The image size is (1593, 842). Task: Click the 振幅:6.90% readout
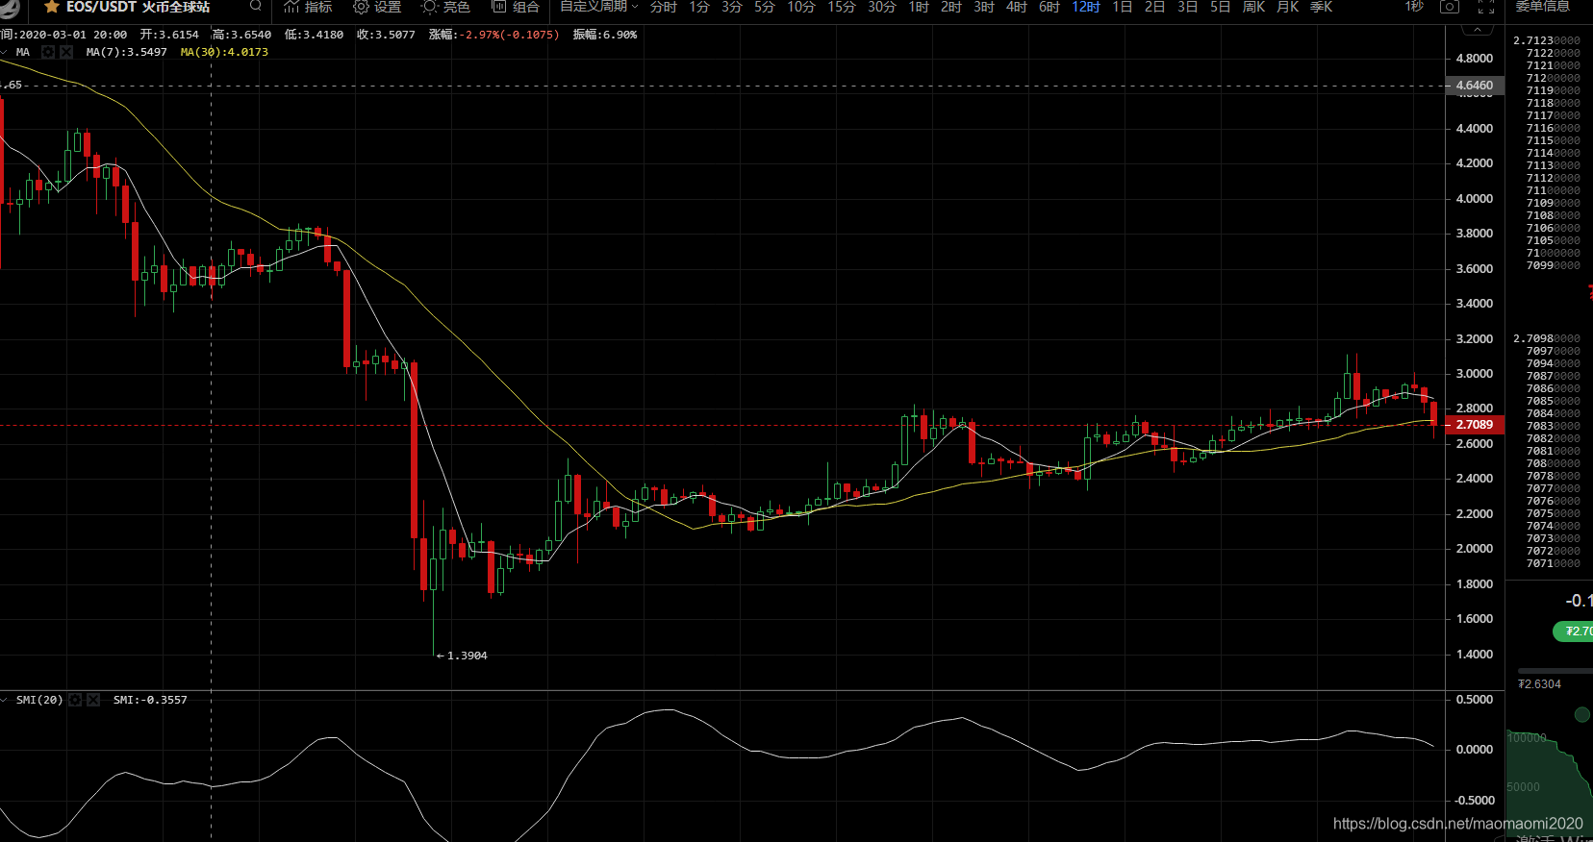tap(605, 35)
